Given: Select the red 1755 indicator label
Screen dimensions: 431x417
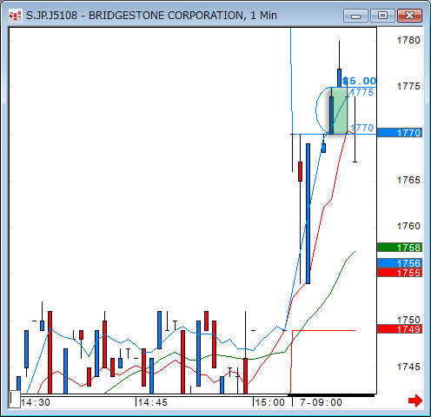Looking at the screenshot, I should 400,273.
